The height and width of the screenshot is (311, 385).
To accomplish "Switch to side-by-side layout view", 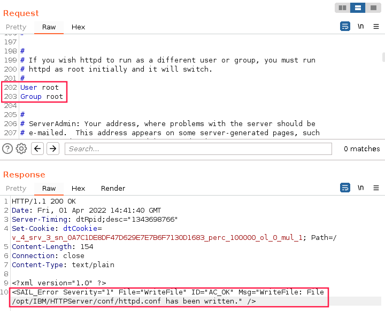I will point(343,8).
